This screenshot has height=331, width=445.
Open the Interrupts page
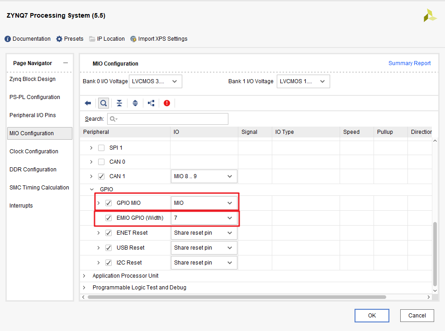pyautogui.click(x=21, y=206)
